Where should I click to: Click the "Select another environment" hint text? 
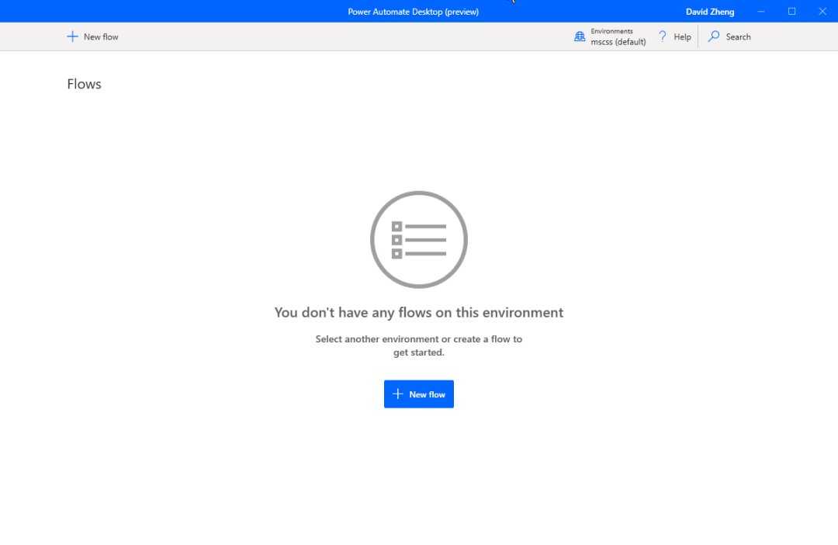(419, 345)
